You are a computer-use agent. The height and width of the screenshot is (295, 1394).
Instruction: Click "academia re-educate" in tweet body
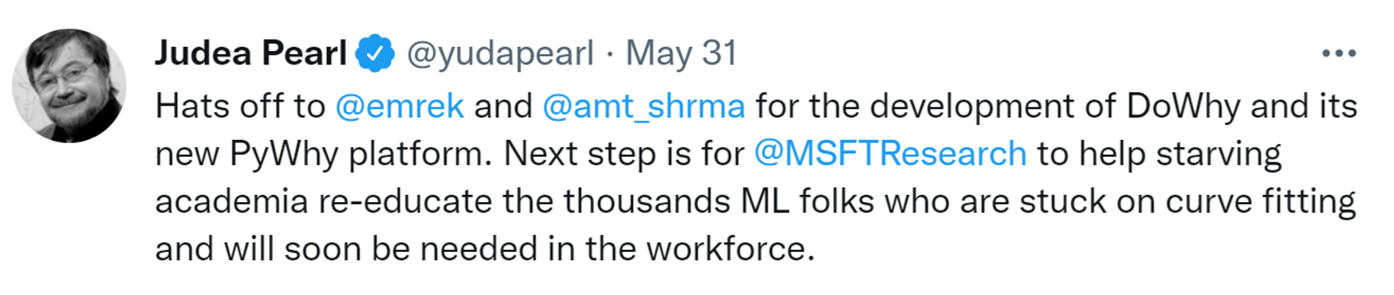tap(324, 201)
